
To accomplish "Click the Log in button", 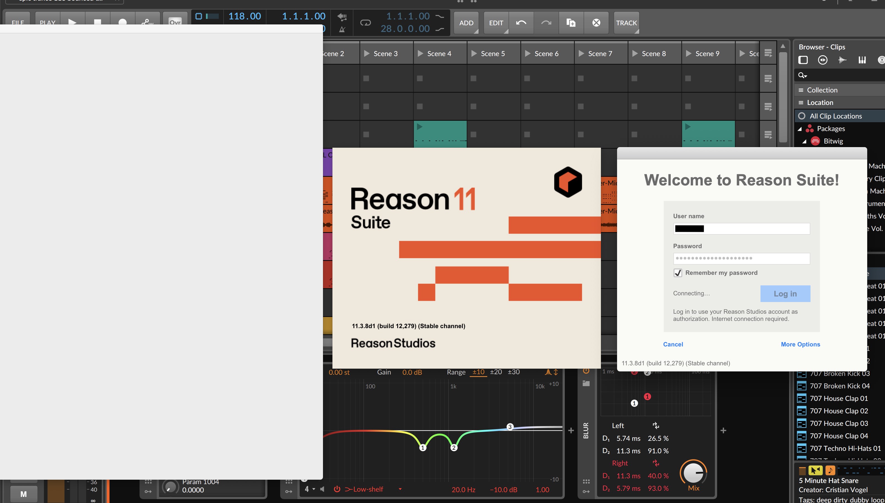I will (785, 294).
